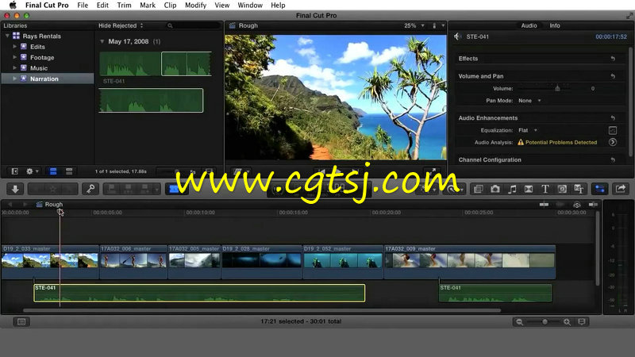This screenshot has width=635, height=357.
Task: Enter full screen using top-right arrows
Action: 629,15
